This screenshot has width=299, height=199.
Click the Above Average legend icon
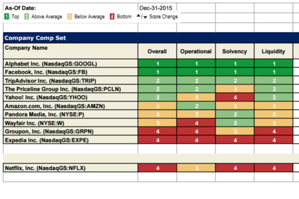[x=27, y=17]
